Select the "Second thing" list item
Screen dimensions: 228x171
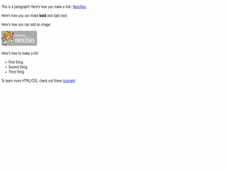coord(18,67)
